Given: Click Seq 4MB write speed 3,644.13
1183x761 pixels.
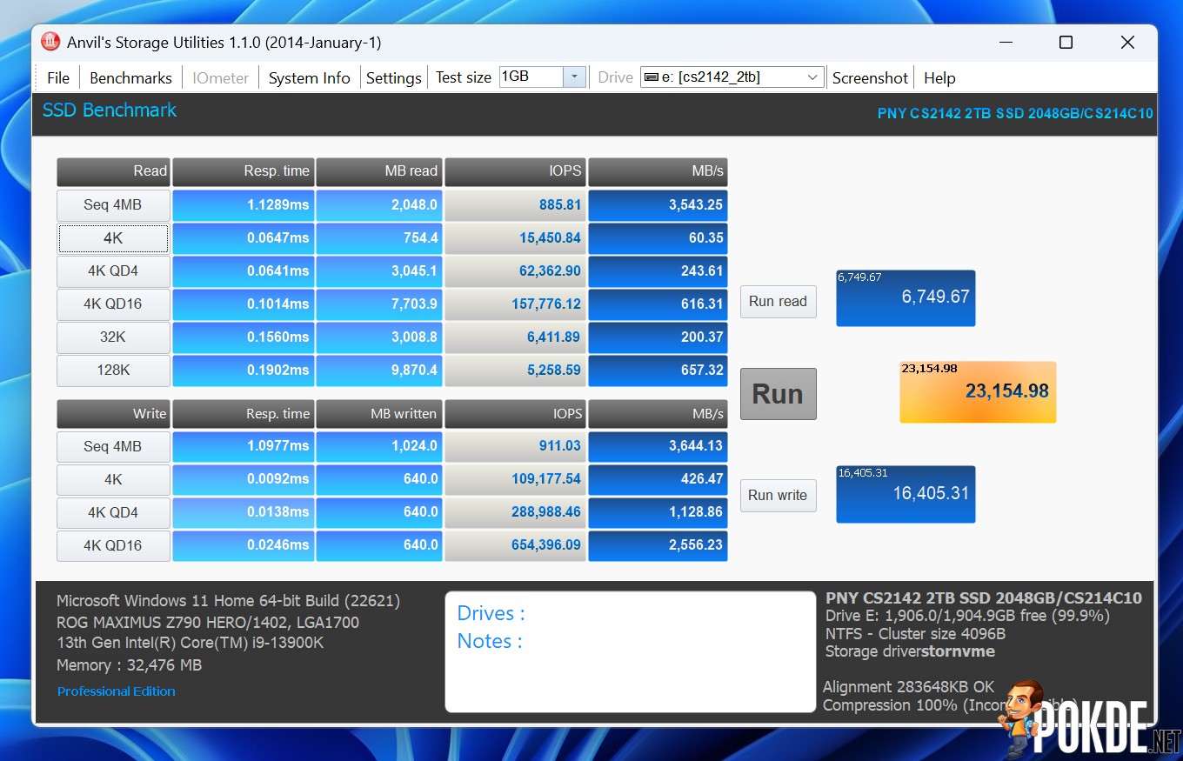Looking at the screenshot, I should point(658,447).
